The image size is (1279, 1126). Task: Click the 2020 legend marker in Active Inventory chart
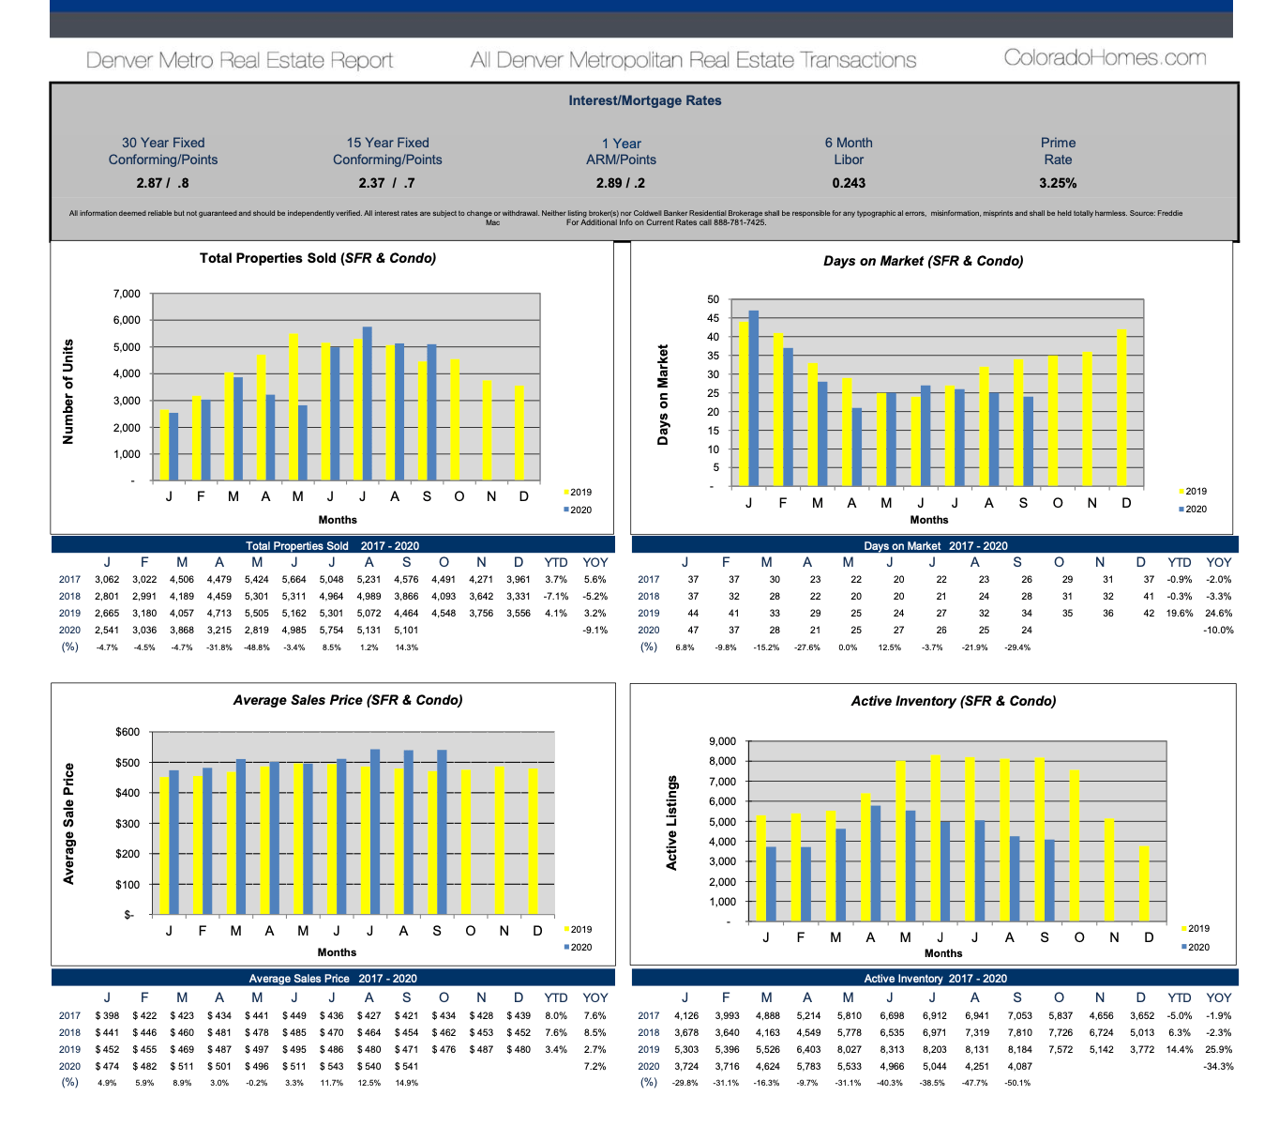(x=1184, y=948)
